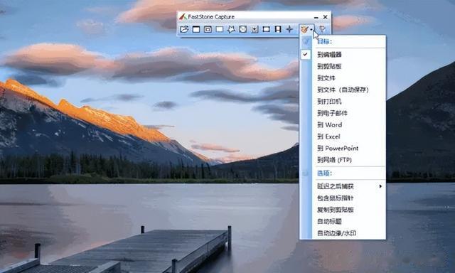Image resolution: width=455 pixels, height=273 pixels.
Task: Open the FastStone settings icon in the toolbar
Action: 322,29
